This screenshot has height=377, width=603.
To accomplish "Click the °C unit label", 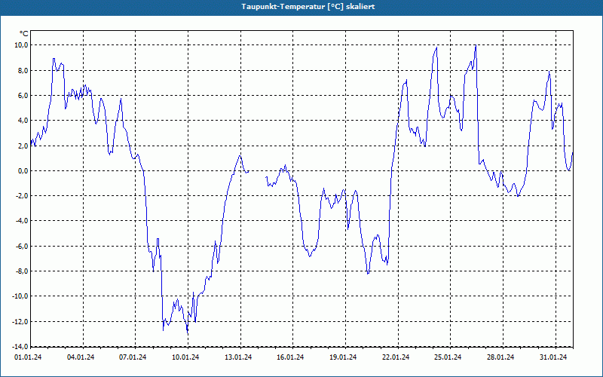I will tap(23, 34).
